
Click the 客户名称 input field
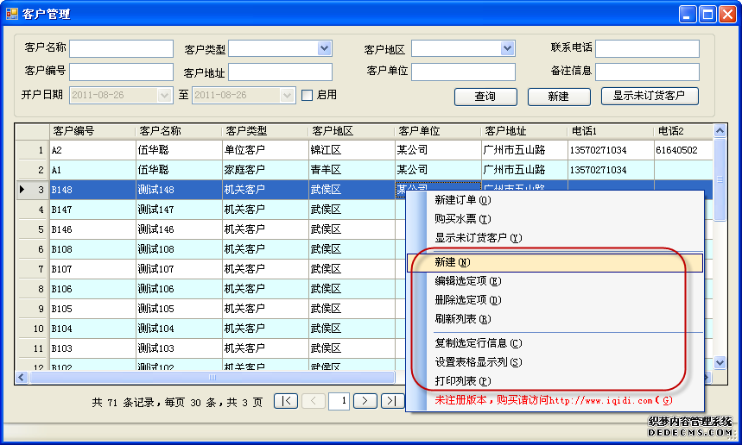(121, 48)
